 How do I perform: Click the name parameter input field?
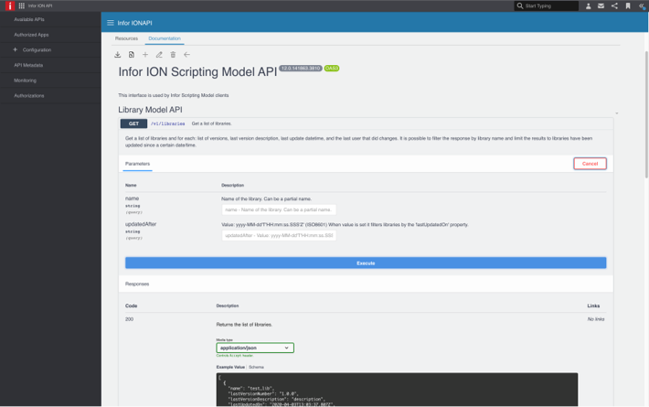pyautogui.click(x=279, y=209)
